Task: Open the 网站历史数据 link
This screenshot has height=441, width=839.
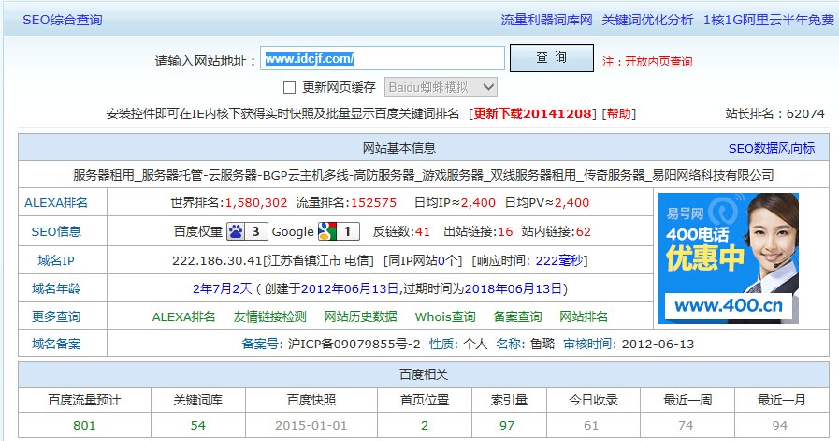Action: coord(361,316)
